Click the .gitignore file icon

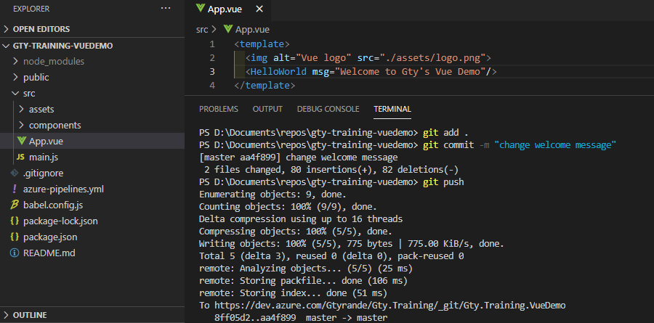coord(15,173)
